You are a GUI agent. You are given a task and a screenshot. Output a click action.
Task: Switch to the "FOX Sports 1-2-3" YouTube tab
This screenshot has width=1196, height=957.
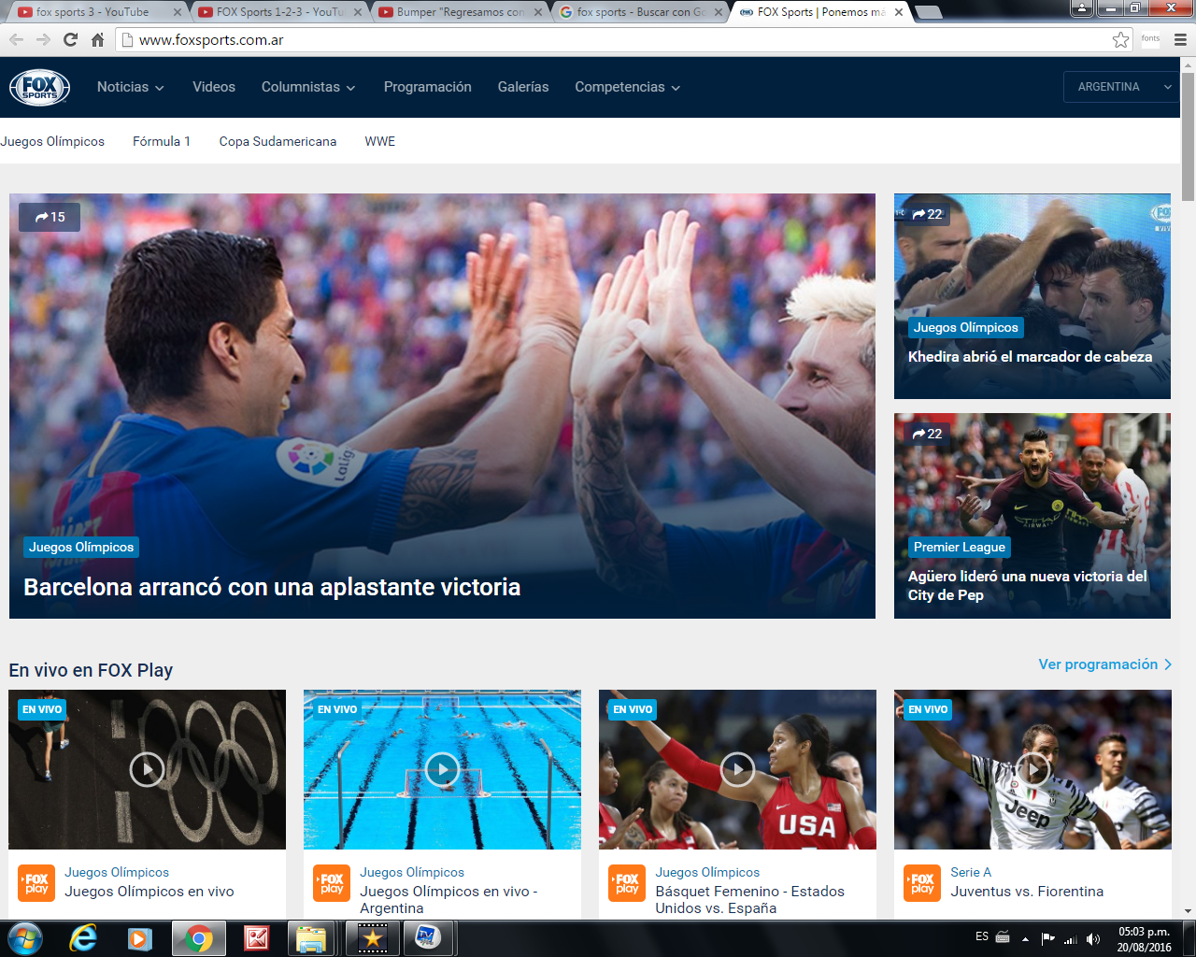pos(278,12)
